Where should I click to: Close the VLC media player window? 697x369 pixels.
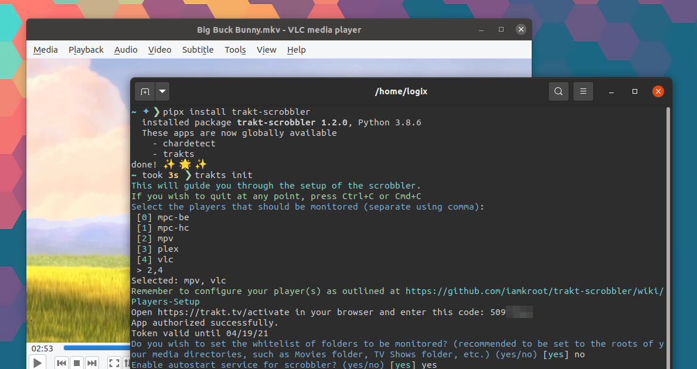[521, 29]
